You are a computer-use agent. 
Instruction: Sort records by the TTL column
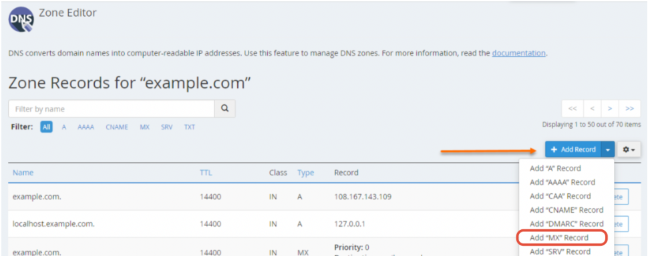point(206,173)
